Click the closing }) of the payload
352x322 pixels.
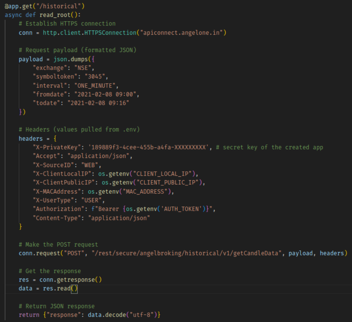click(22, 112)
